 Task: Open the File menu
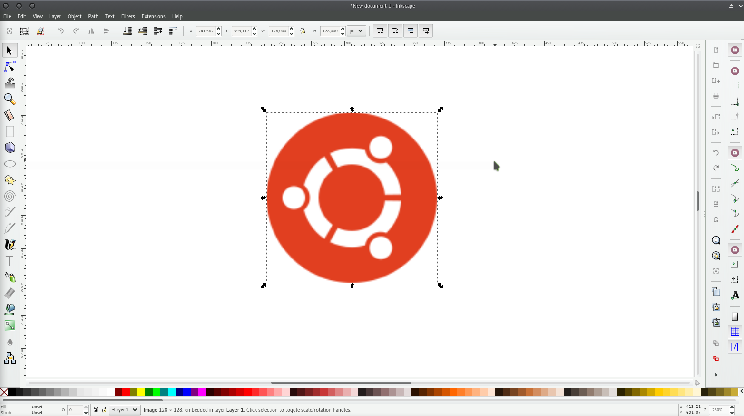coord(7,16)
